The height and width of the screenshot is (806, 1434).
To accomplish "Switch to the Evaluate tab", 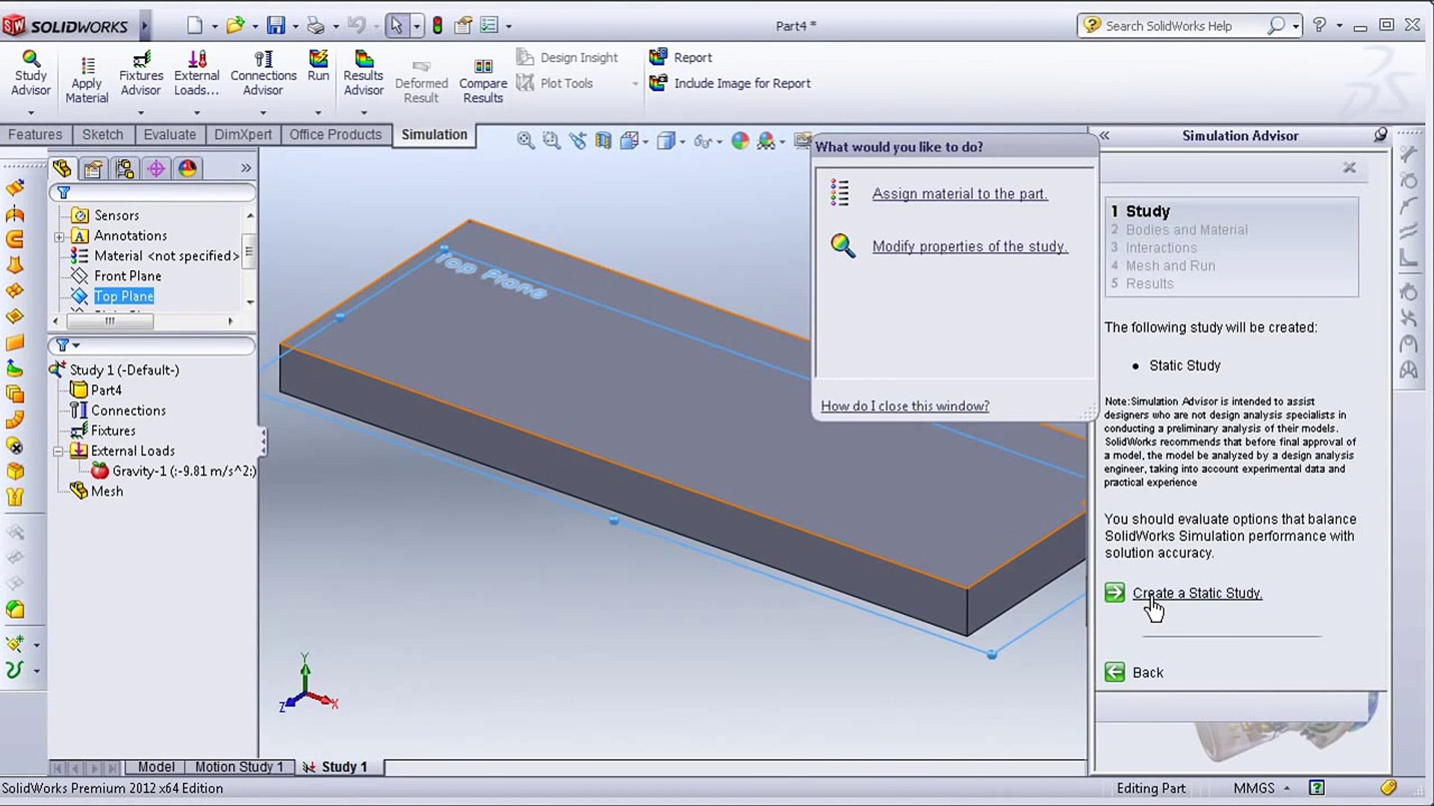I will pos(170,134).
